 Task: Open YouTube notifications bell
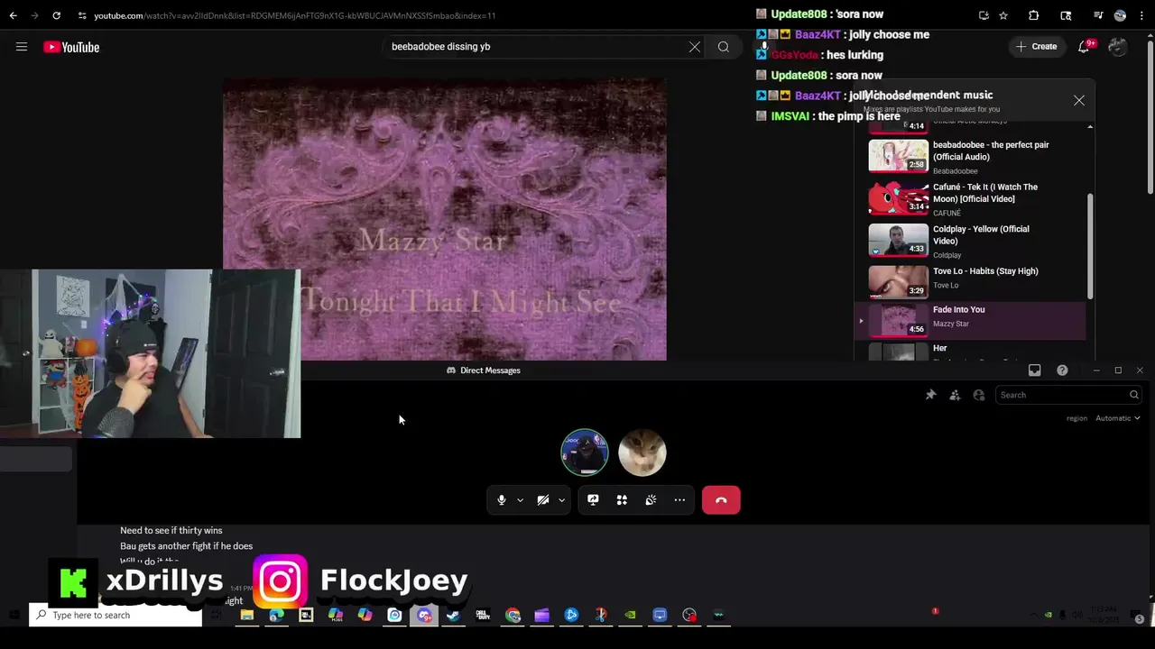coord(1084,47)
